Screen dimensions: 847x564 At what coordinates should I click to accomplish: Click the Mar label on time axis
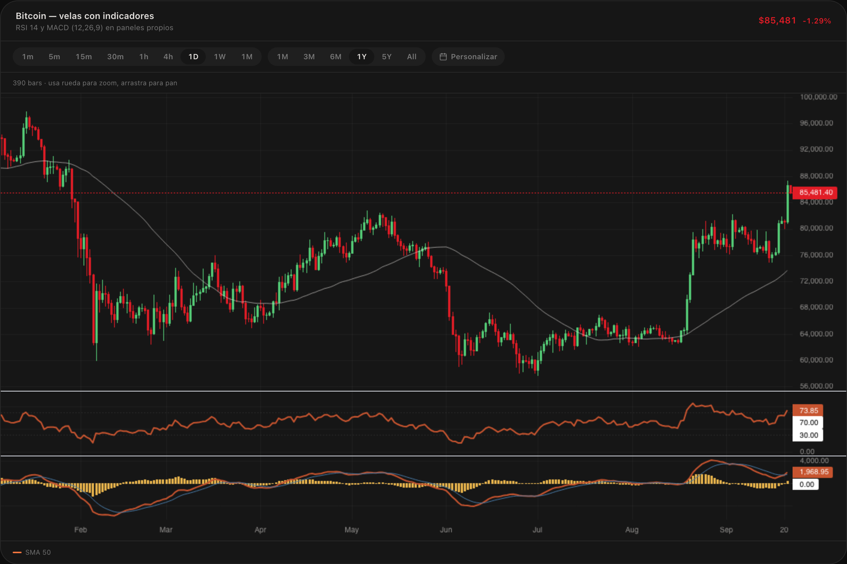166,530
